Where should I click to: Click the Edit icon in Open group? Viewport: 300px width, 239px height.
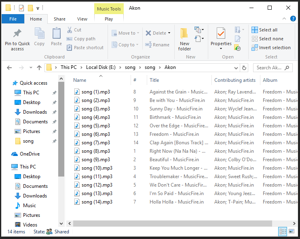tap(238, 39)
